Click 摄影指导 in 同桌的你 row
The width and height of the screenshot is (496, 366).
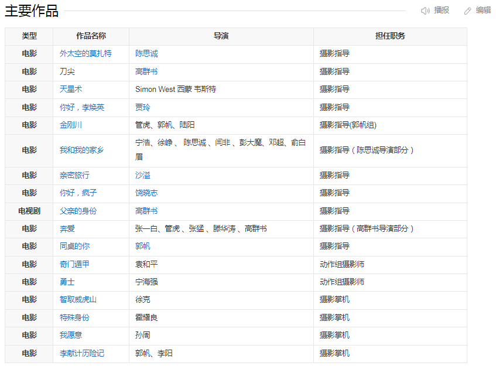(x=334, y=246)
